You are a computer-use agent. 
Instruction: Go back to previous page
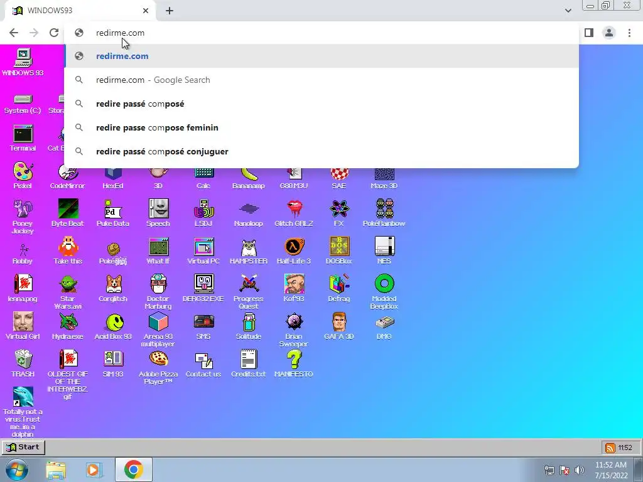(14, 33)
